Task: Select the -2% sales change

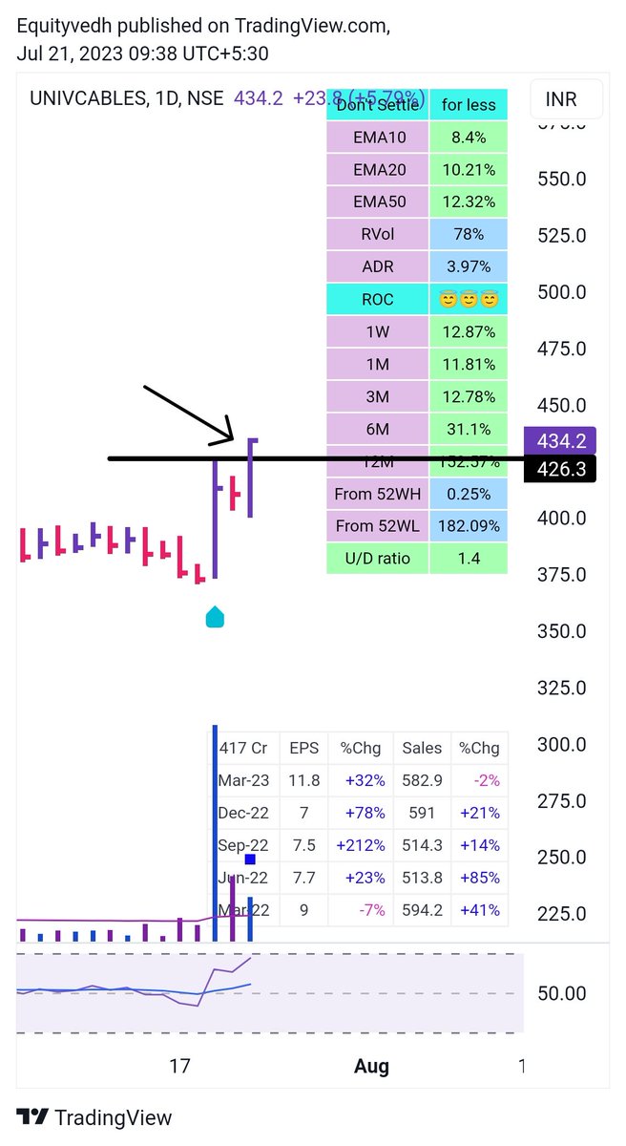Action: tap(480, 780)
